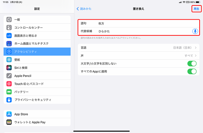The image size is (203, 133).
Task: Tap the home indicator bar
Action: pos(101,131)
